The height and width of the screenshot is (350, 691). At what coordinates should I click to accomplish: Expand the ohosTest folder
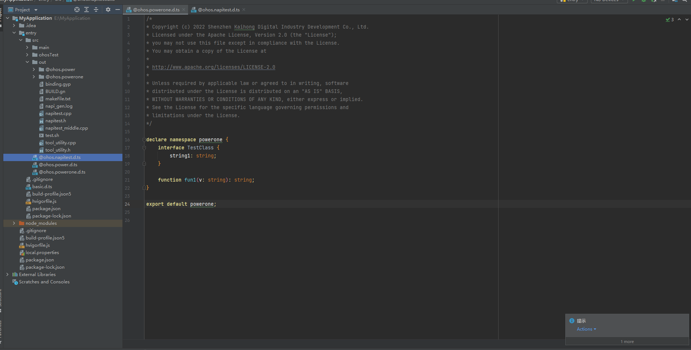tap(27, 55)
